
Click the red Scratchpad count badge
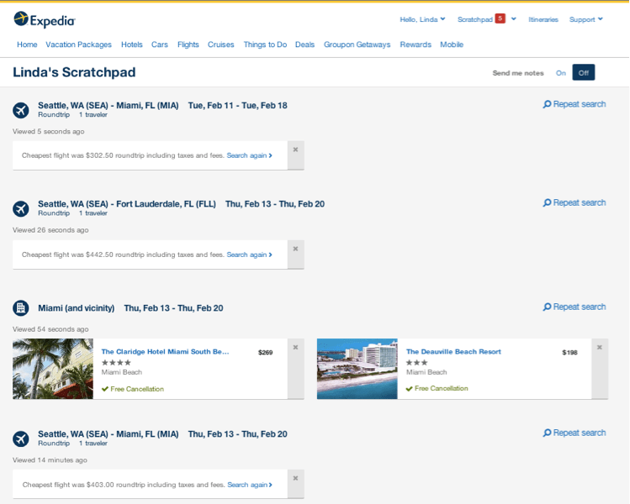pyautogui.click(x=500, y=18)
